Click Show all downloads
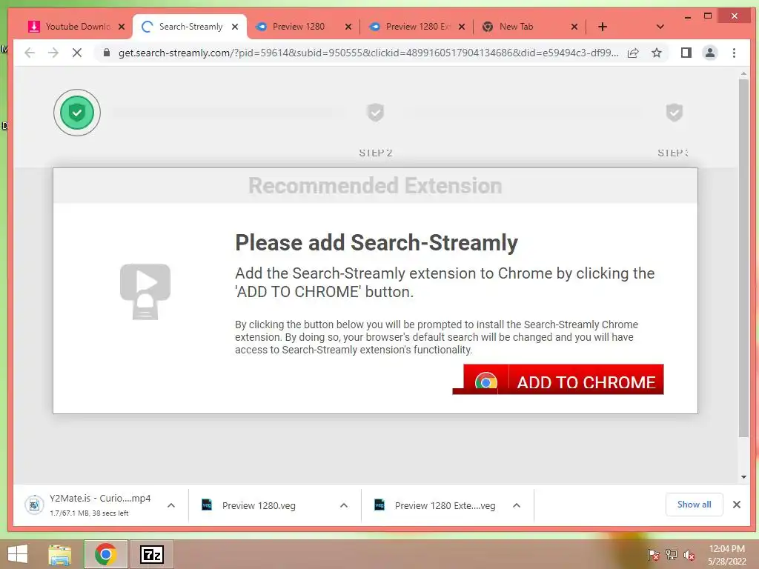Image resolution: width=759 pixels, height=569 pixels. pyautogui.click(x=694, y=504)
